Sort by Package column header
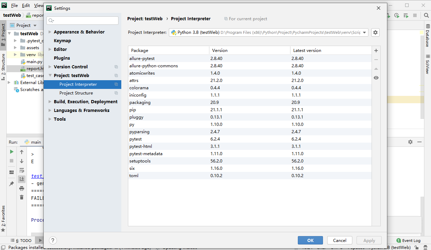This screenshot has height=250, width=431. (x=169, y=51)
